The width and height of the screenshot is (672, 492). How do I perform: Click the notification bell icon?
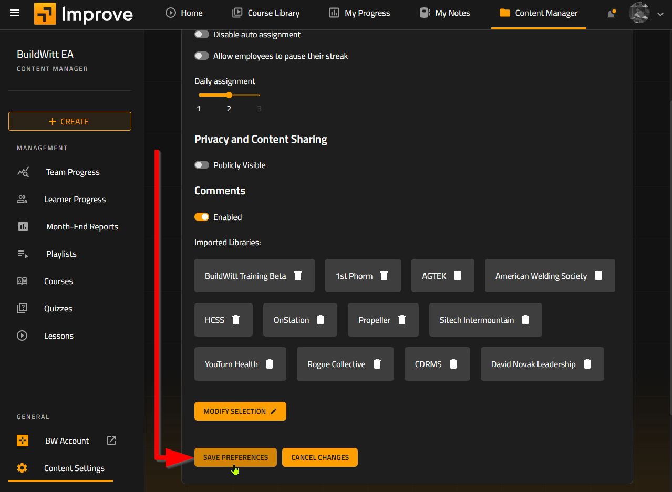click(x=611, y=14)
